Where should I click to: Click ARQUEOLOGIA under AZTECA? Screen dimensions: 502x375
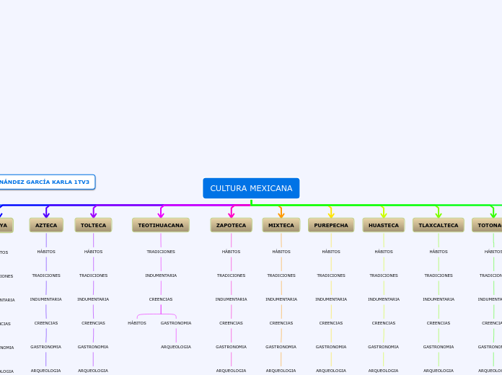coord(45,371)
